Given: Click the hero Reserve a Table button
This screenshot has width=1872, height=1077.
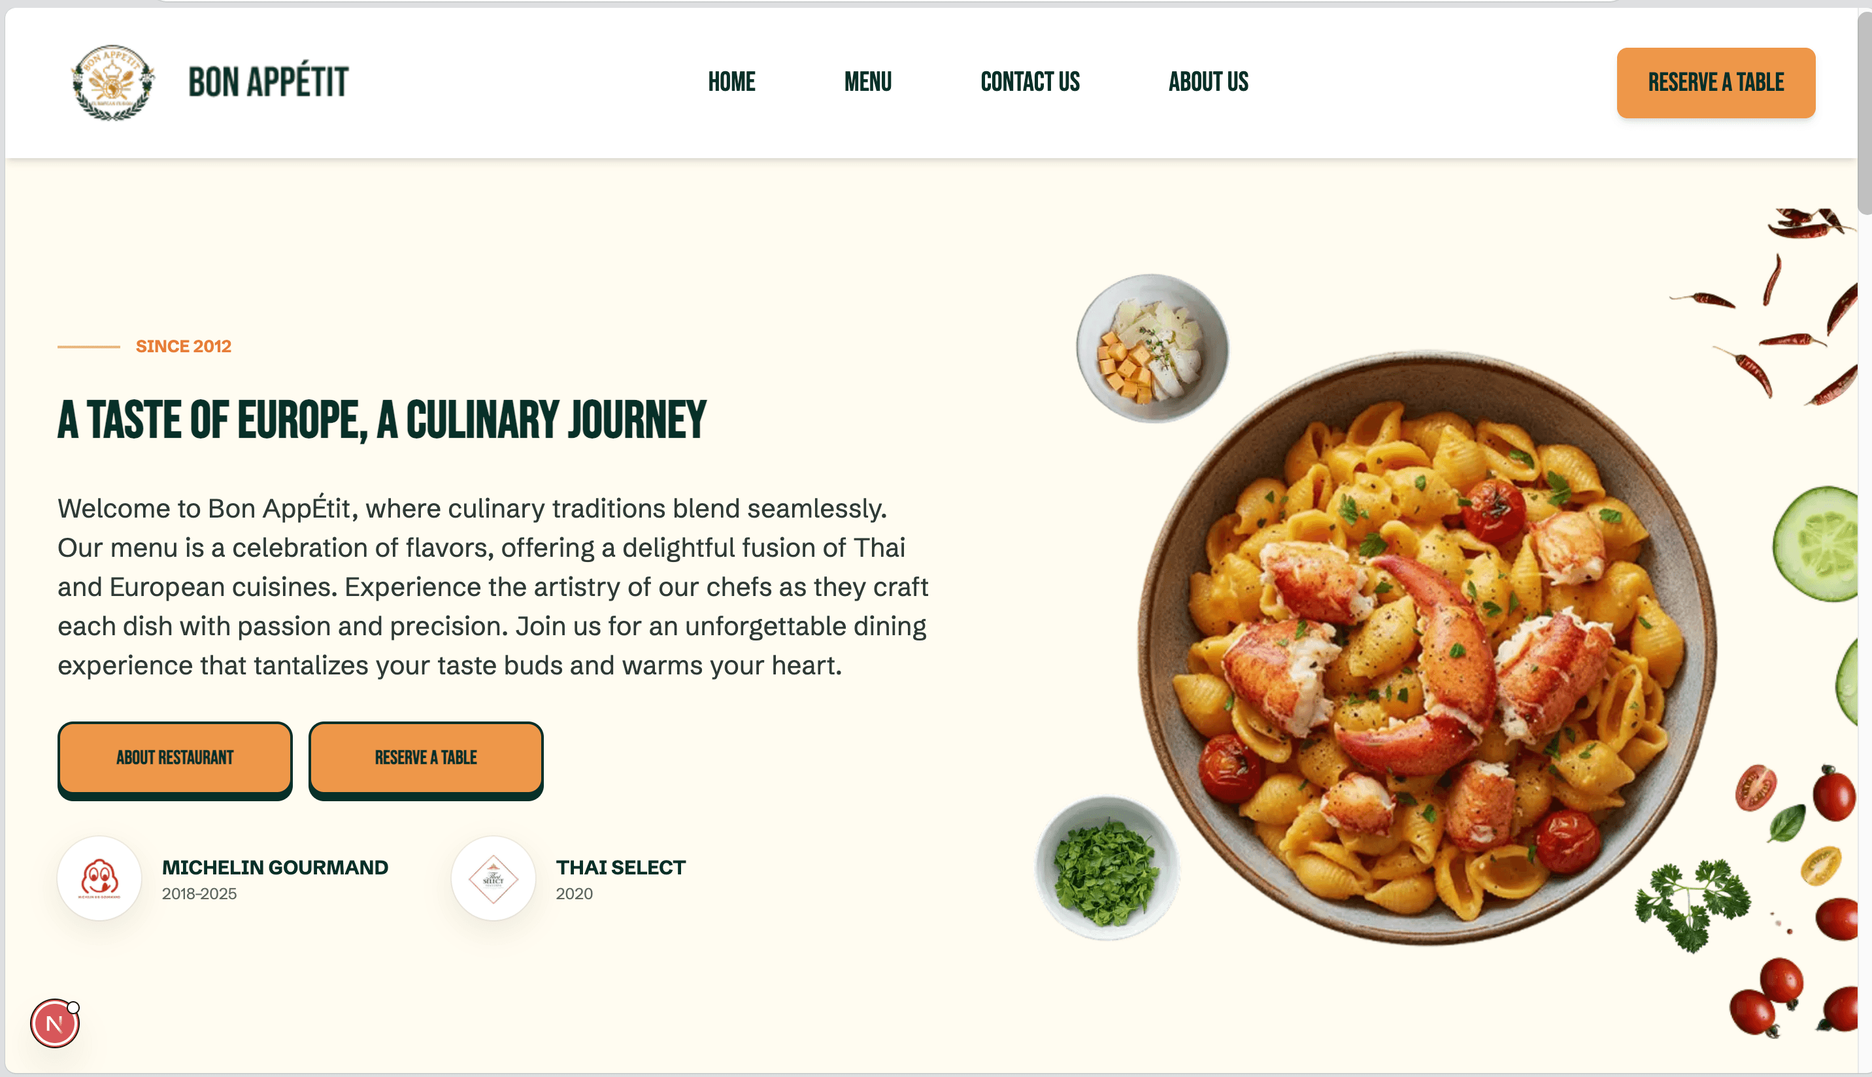Looking at the screenshot, I should coord(426,759).
